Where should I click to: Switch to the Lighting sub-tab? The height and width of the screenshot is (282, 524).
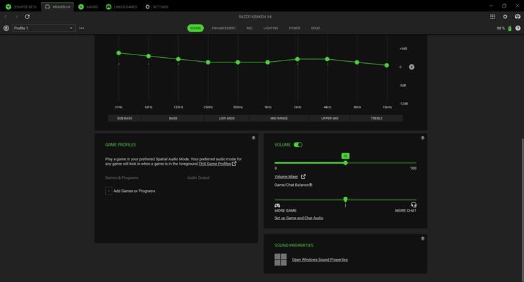pos(271,28)
